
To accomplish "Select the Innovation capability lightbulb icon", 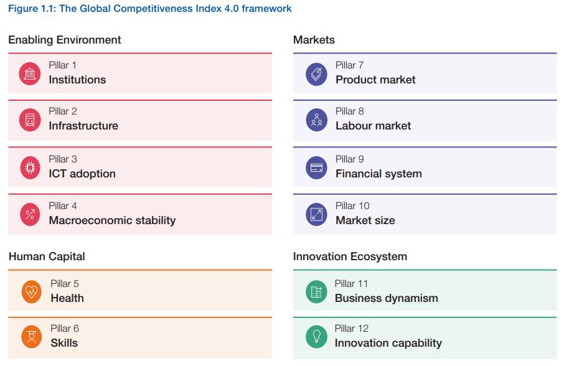I will pos(316,337).
